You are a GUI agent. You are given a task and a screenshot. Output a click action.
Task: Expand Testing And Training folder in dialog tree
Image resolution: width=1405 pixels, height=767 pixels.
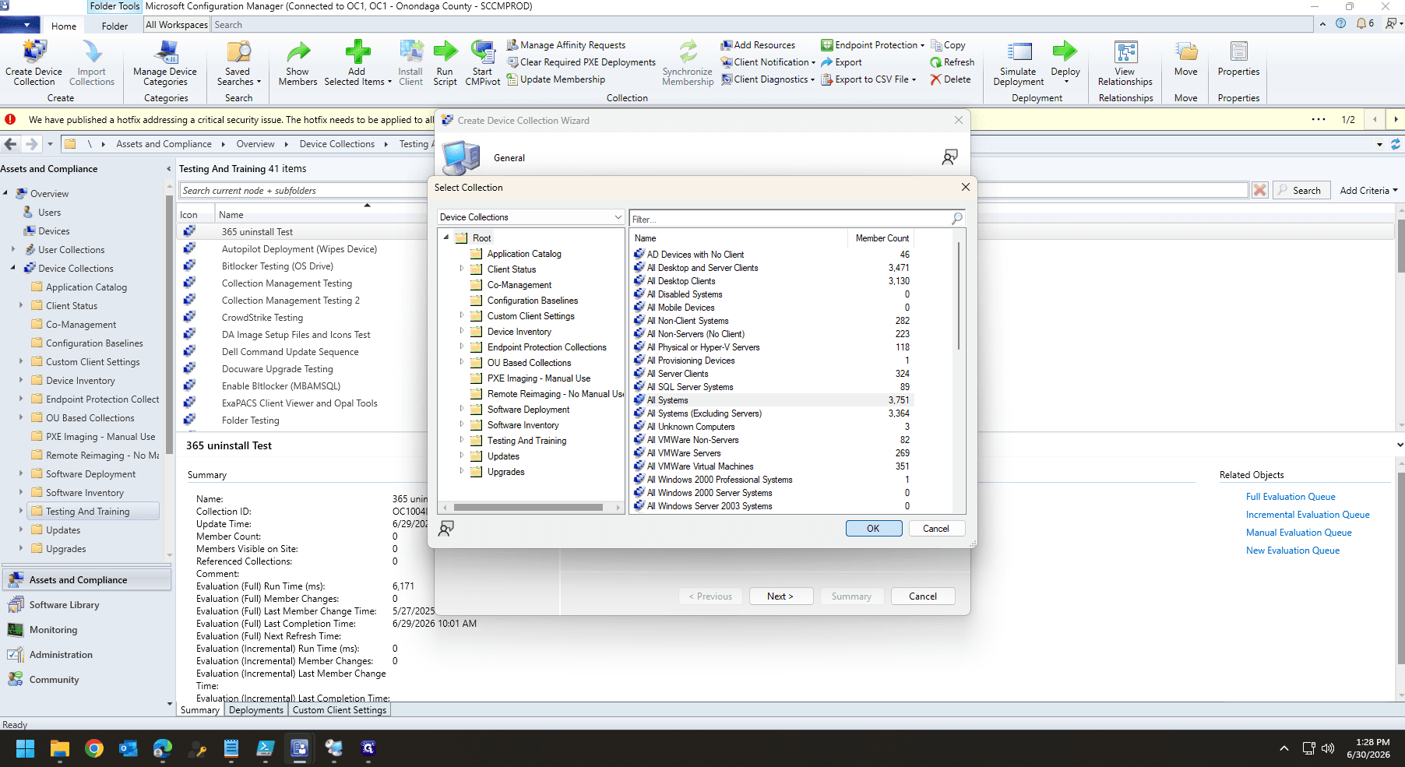click(461, 440)
